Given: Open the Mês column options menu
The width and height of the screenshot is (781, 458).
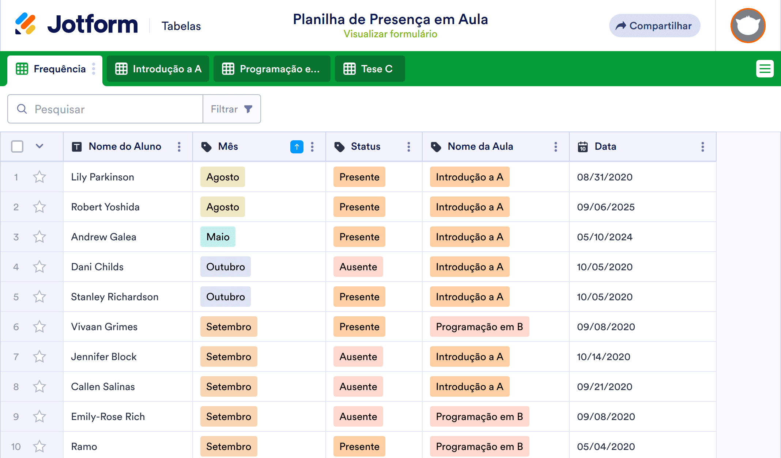Looking at the screenshot, I should point(313,146).
